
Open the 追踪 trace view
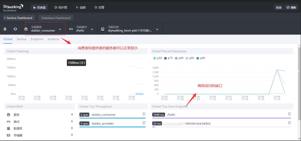[x=81, y=7]
